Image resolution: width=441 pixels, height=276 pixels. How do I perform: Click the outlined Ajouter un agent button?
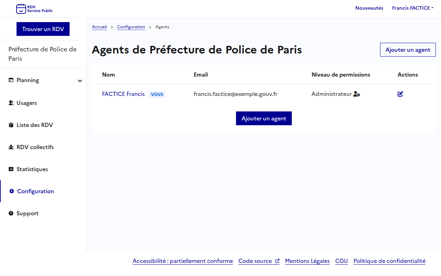[x=408, y=50]
